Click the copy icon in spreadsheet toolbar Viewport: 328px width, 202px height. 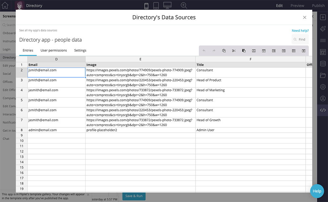pyautogui.click(x=224, y=51)
